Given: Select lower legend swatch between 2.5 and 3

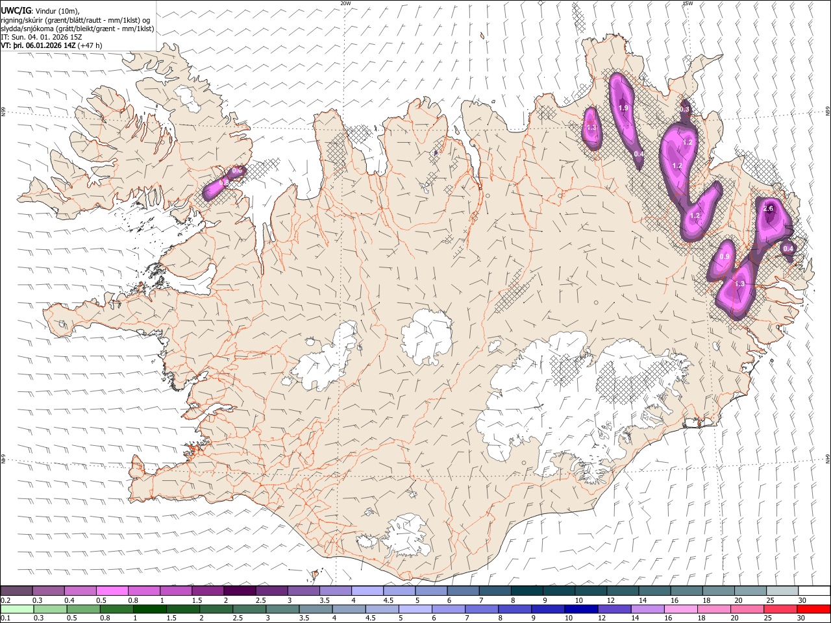Looking at the screenshot, I should (x=249, y=609).
